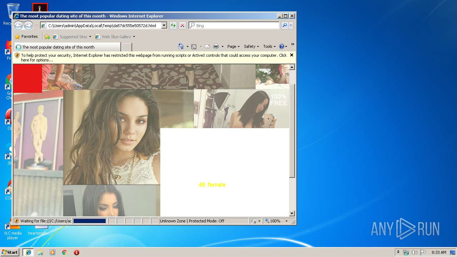Image resolution: width=457 pixels, height=257 pixels.
Task: Expand the address bar dropdown arrow
Action: 164,25
